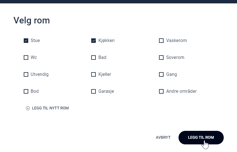Click the plus circle icon for new room
237x152 pixels.
(28, 108)
